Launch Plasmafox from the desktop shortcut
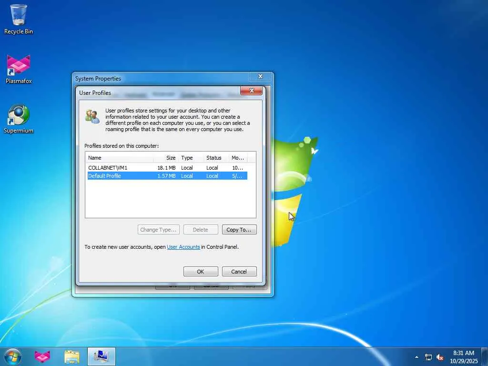488x366 pixels. [19, 69]
